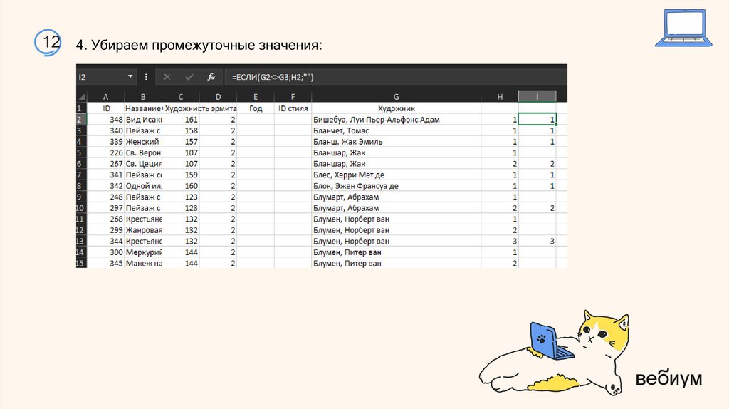
Task: Click the Select All corner triangle
Action: point(82,97)
